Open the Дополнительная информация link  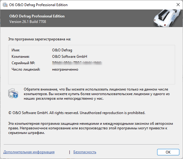click(x=29, y=152)
